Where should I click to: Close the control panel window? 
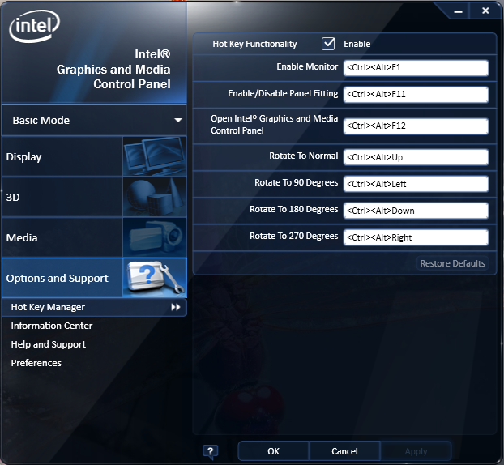pos(485,11)
